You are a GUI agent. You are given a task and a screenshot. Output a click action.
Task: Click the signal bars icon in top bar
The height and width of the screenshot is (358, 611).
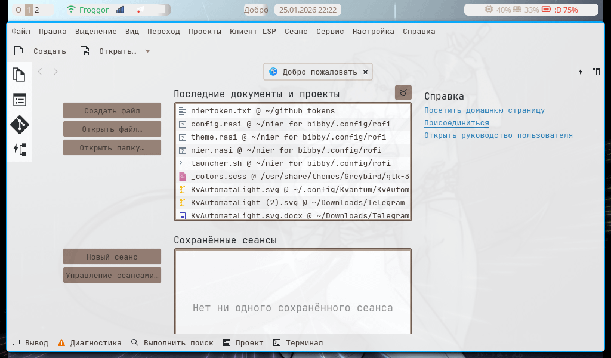tap(121, 10)
